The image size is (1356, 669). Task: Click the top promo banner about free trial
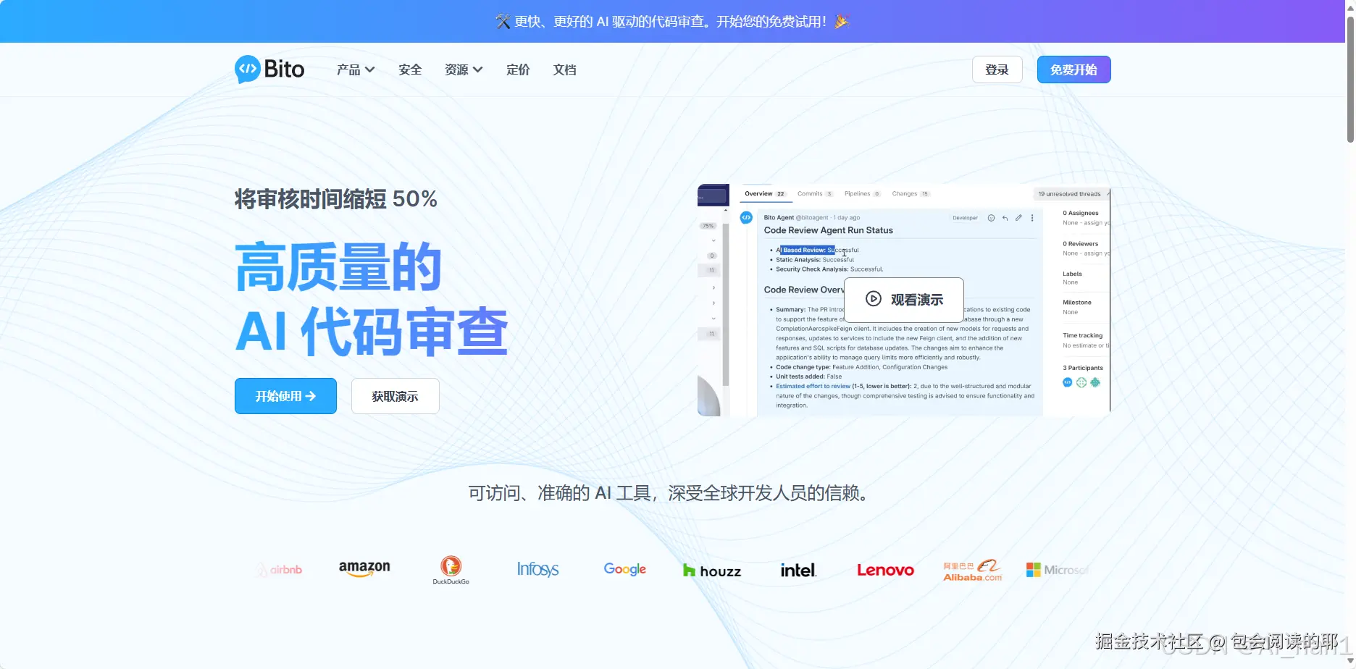(672, 22)
